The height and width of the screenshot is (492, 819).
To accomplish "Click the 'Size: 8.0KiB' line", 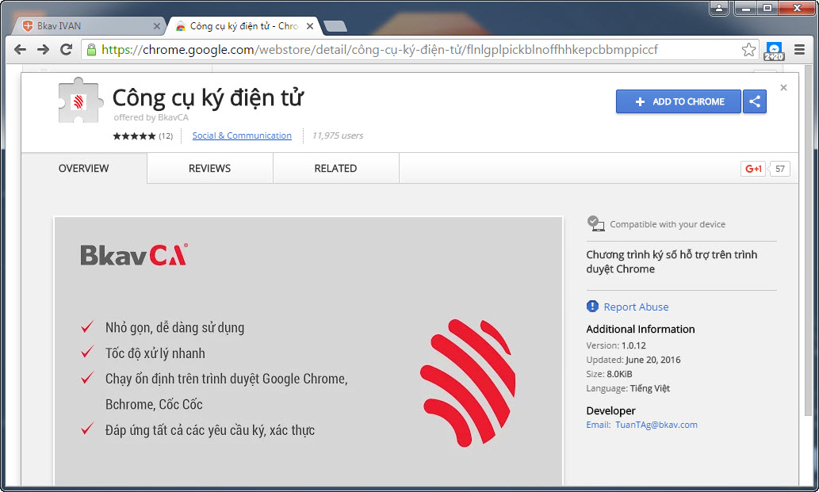I will [x=609, y=374].
